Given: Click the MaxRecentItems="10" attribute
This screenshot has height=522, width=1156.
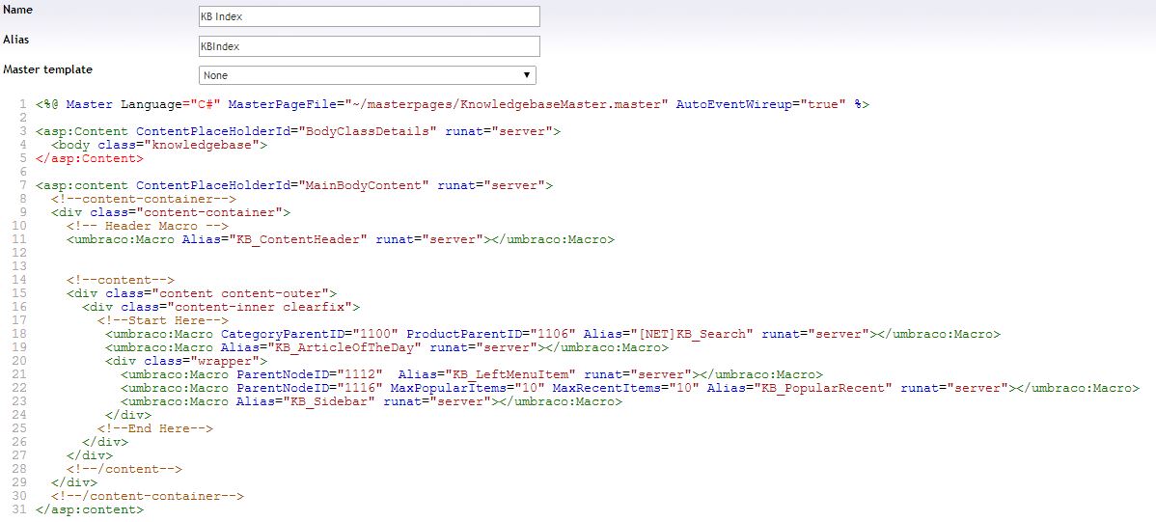Looking at the screenshot, I should pos(626,388).
